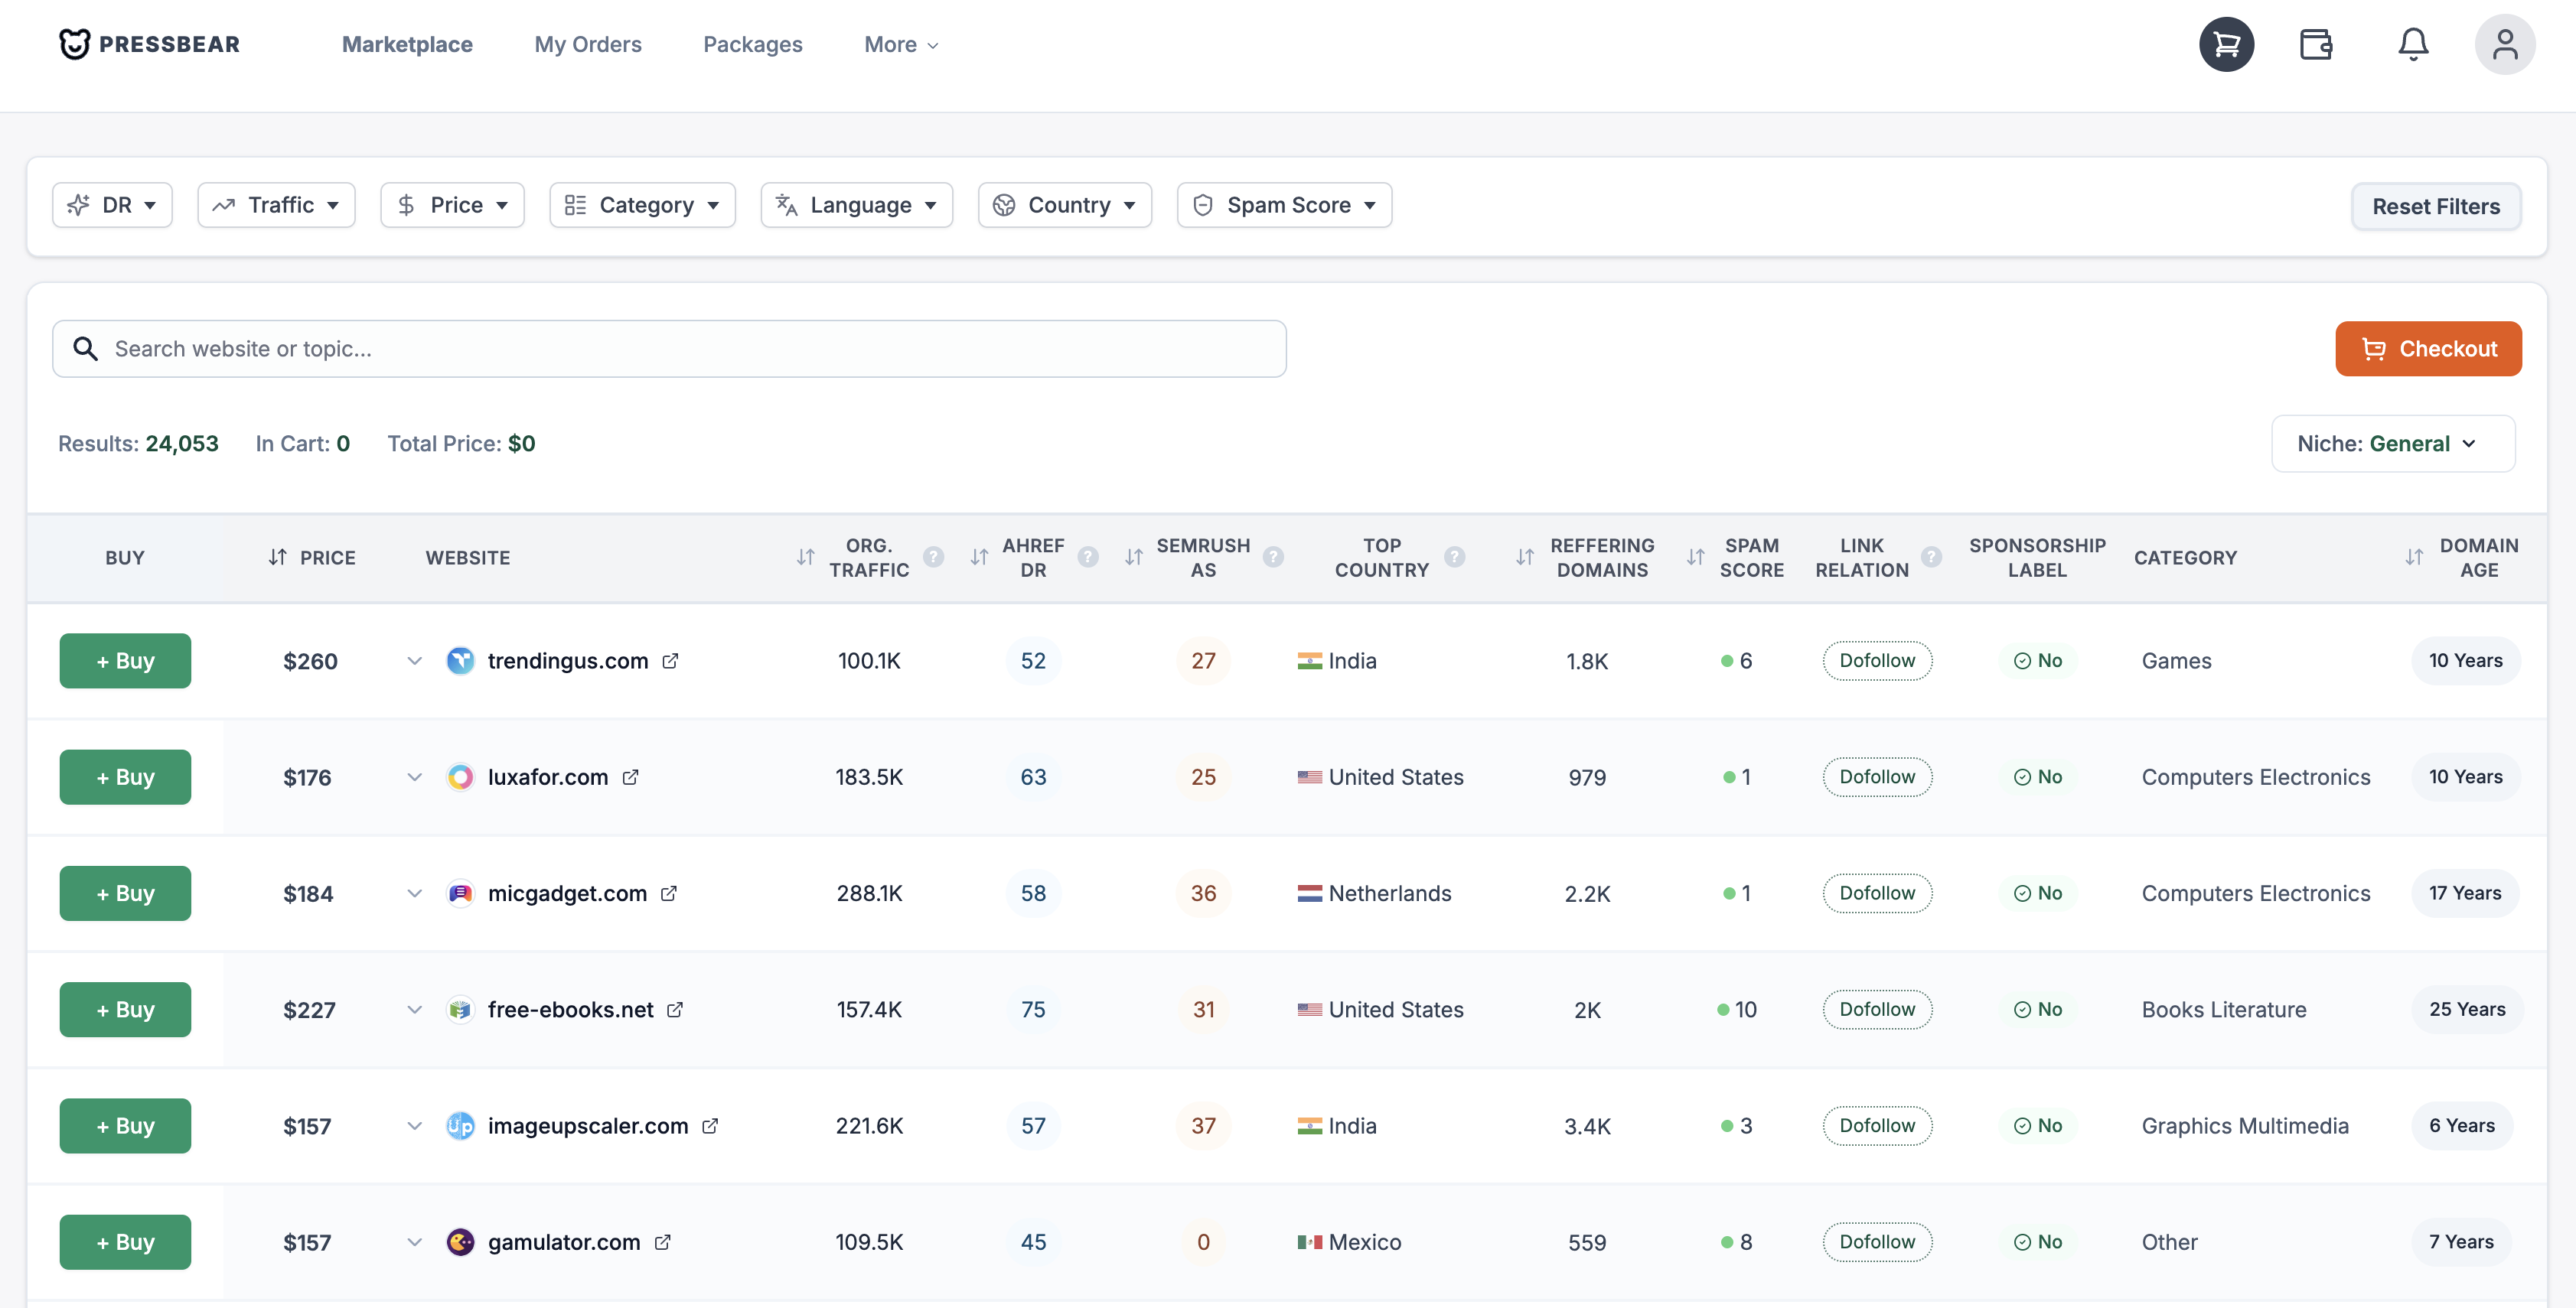Open the shopping cart icon in header
This screenshot has width=2576, height=1308.
coord(2226,44)
